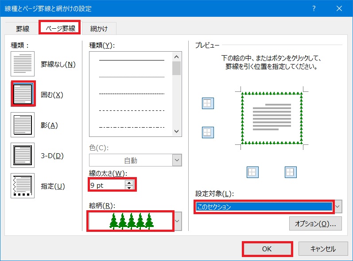Click the style list scroll down arrow
The width and height of the screenshot is (353, 261).
(176, 131)
